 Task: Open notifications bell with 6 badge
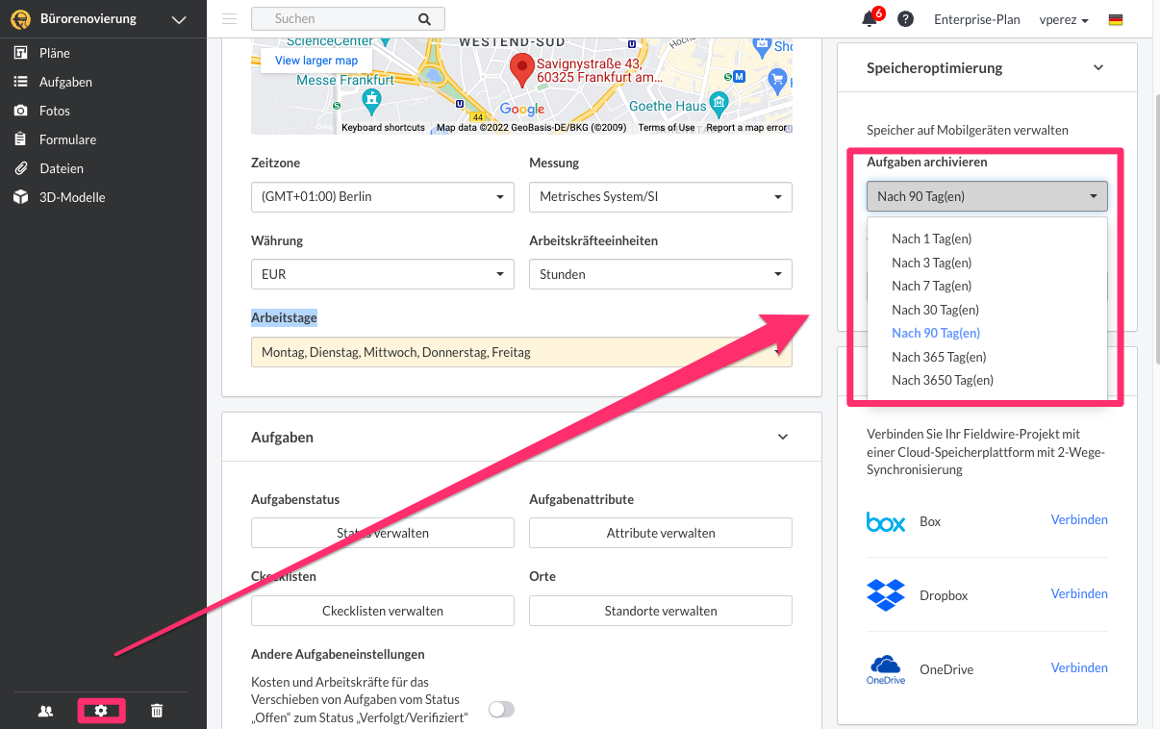[870, 18]
